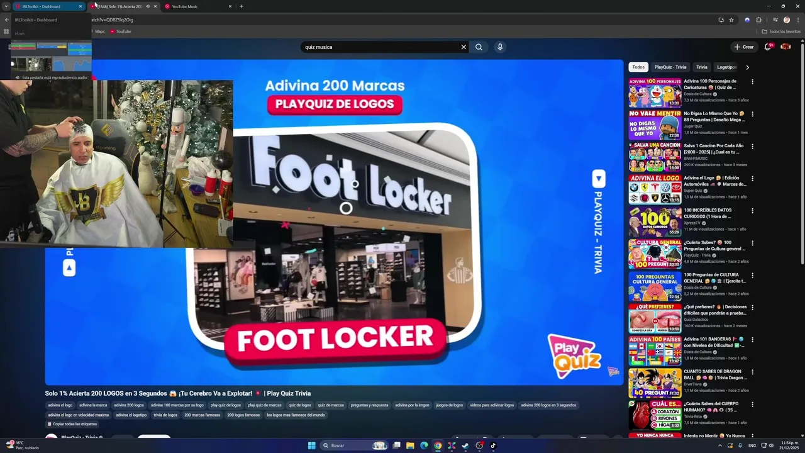Bookmark this page with the star icon

pyautogui.click(x=731, y=20)
